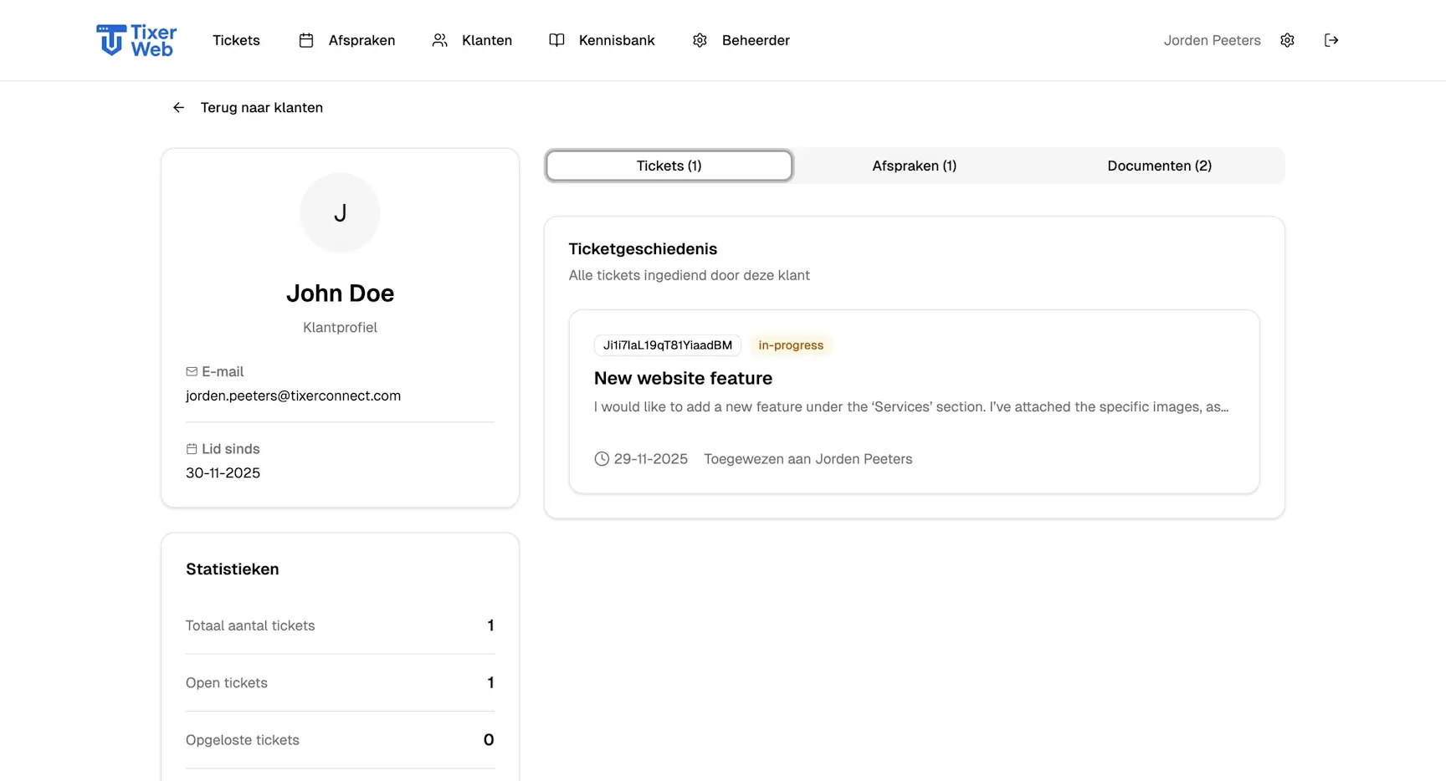This screenshot has height=781, width=1446.
Task: Open Beheerder via the gear icon
Action: 700,39
